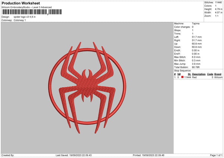Select the 'Production Worksheet' title

pyautogui.click(x=21, y=3)
